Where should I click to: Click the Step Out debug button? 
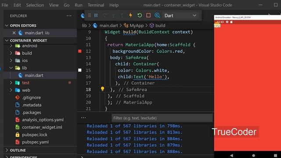[x=122, y=15]
